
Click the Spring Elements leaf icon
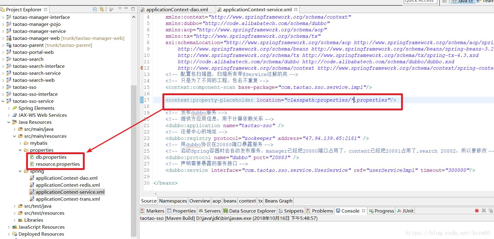(15, 108)
